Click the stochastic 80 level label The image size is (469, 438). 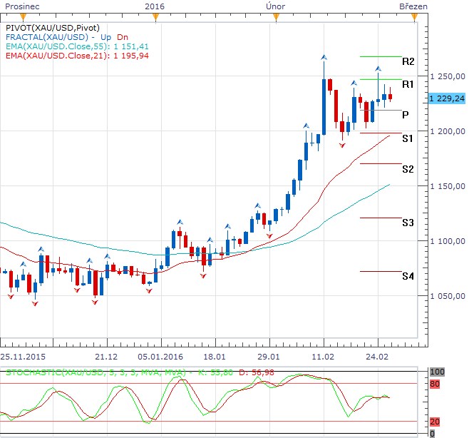[x=435, y=384]
